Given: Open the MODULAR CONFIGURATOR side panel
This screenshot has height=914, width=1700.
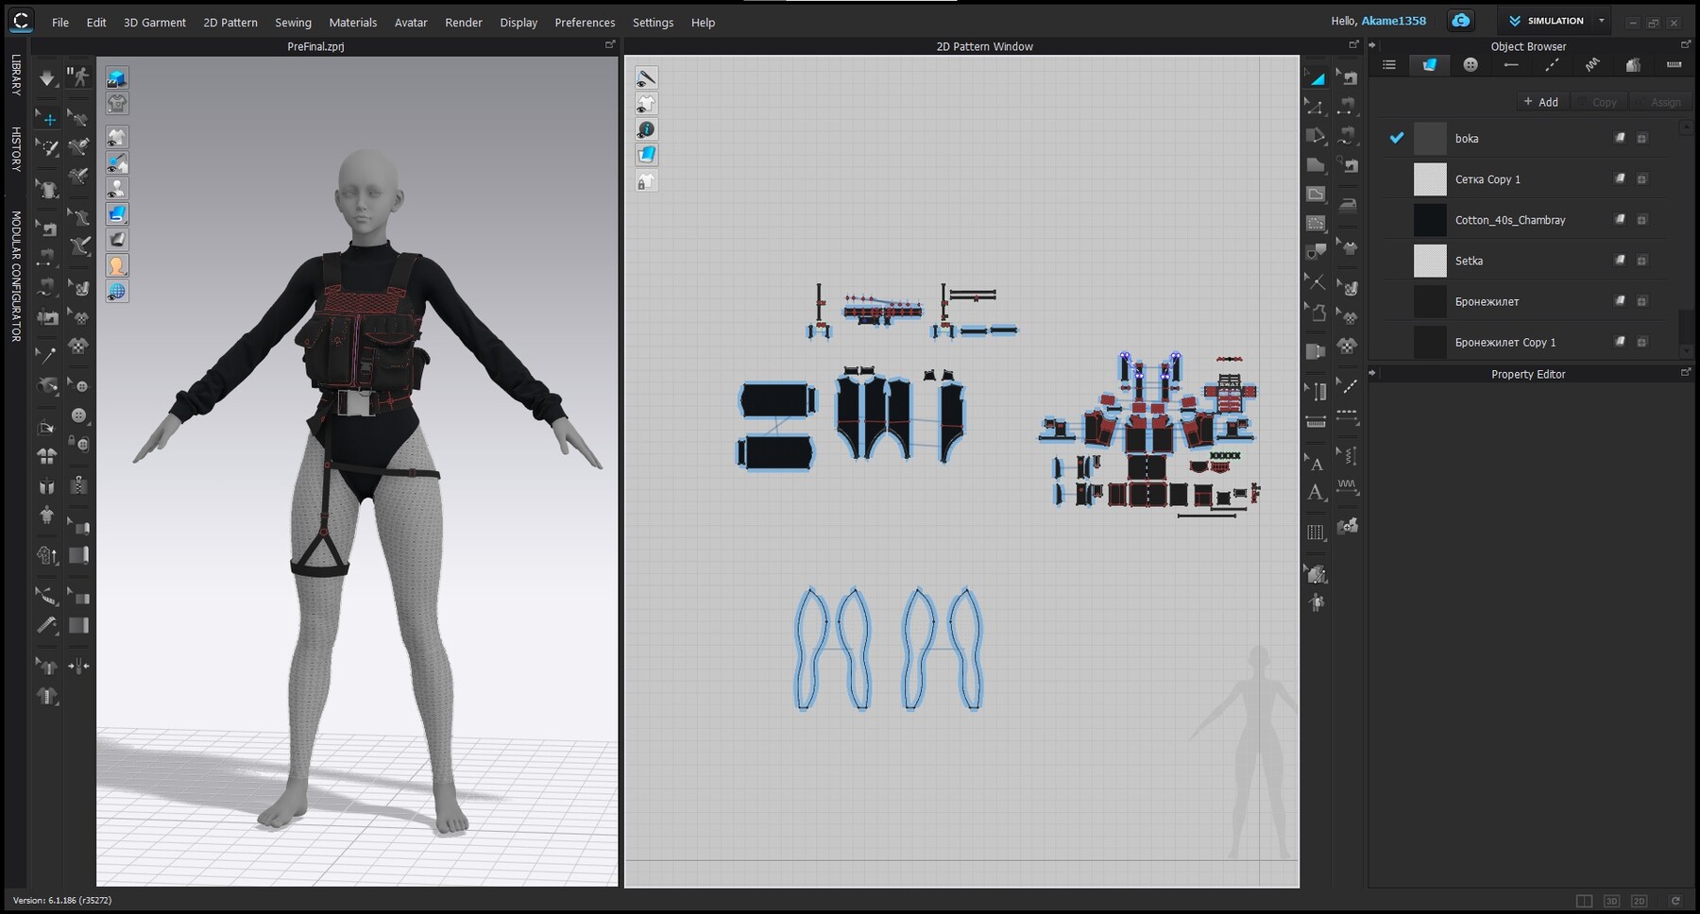Looking at the screenshot, I should 16,276.
